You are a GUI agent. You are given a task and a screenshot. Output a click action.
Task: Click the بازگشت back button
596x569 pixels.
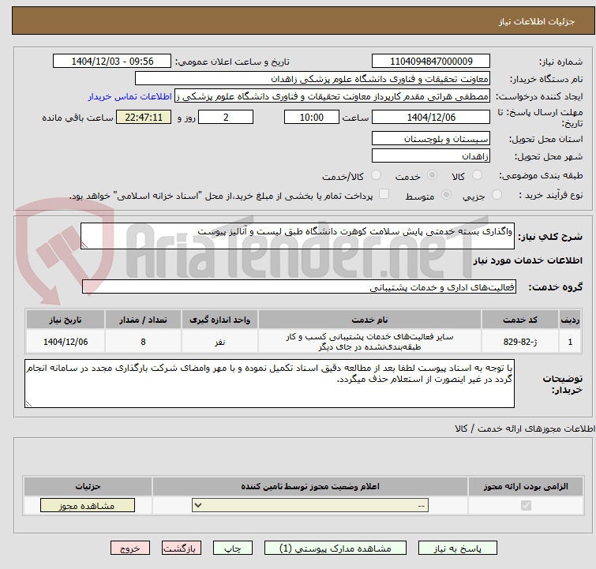pos(181,548)
